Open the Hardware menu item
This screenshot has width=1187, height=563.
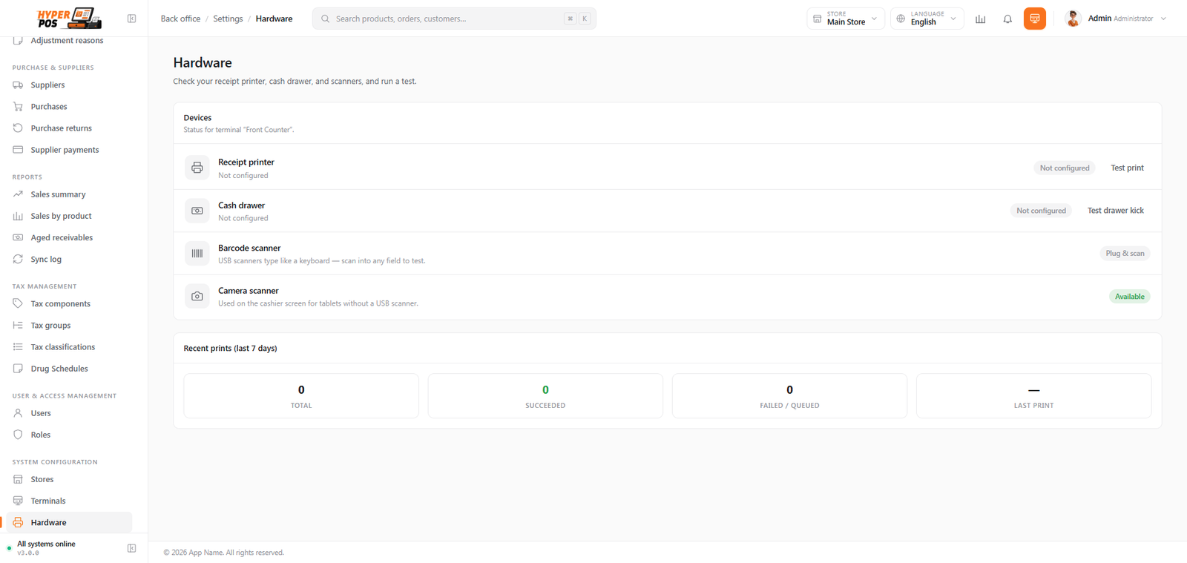point(69,522)
